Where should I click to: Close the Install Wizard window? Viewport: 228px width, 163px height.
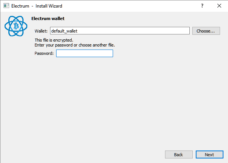pos(219,6)
